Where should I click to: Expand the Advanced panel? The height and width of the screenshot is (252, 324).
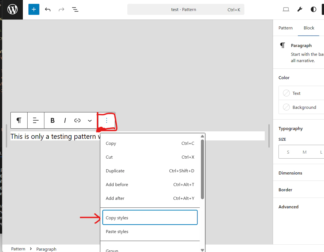tap(298, 207)
